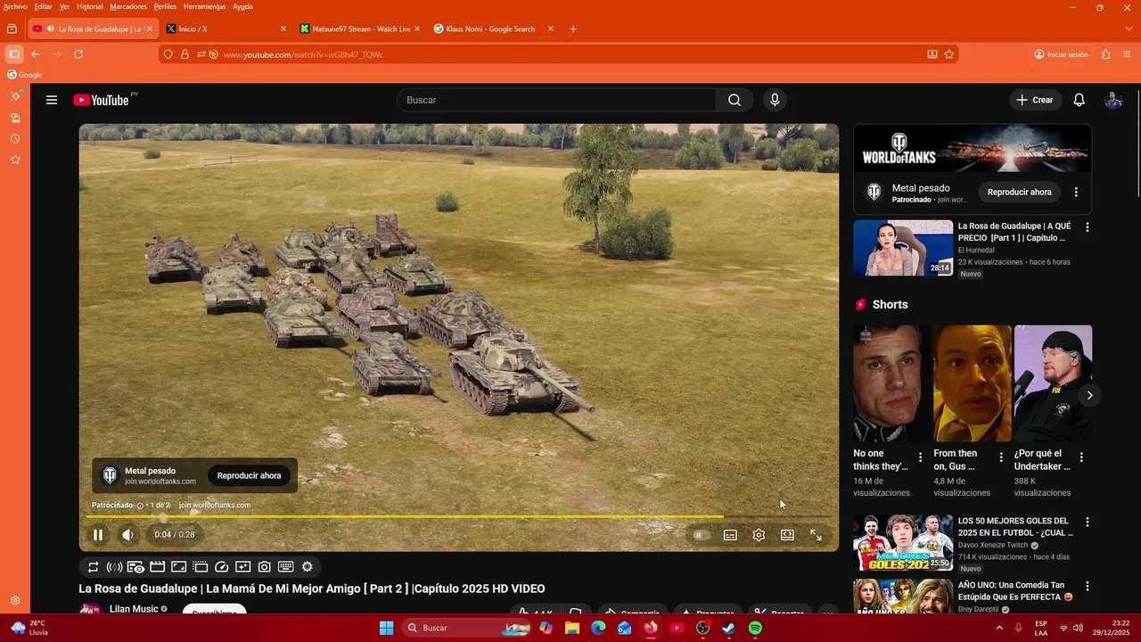The width and height of the screenshot is (1141, 642).
Task: Click the screenshot camera icon below video
Action: coord(265,567)
